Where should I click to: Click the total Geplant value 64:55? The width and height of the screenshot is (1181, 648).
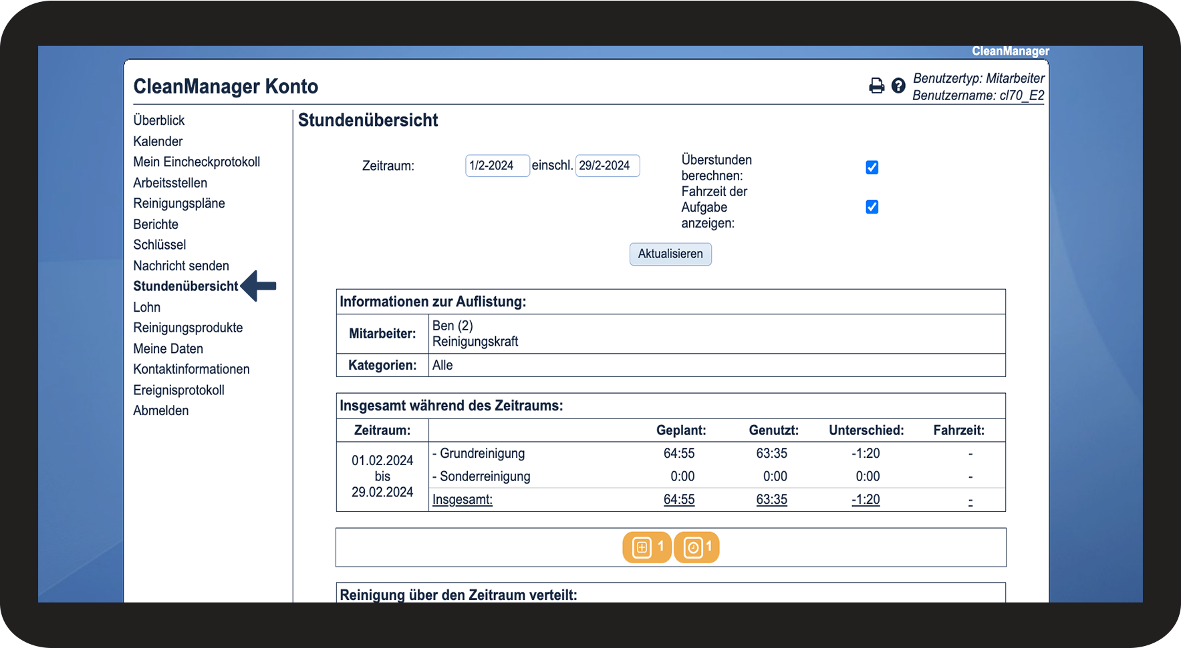pyautogui.click(x=678, y=499)
